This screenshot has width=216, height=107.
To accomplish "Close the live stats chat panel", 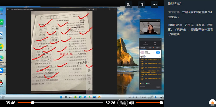I will [160, 39].
